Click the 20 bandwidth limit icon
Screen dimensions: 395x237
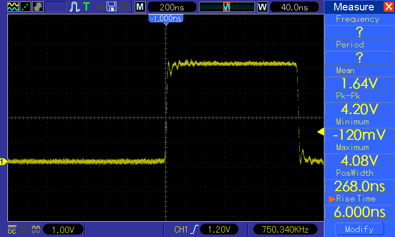pyautogui.click(x=24, y=230)
